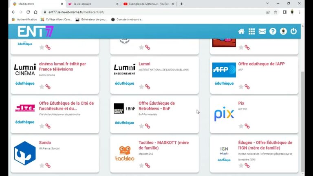
Task: Toggle the browser side panel
Action: point(284,12)
